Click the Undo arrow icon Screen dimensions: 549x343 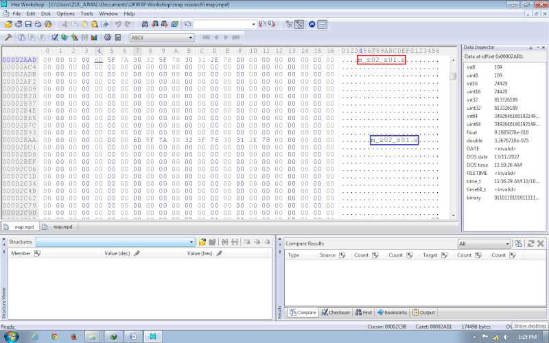[x=118, y=24]
